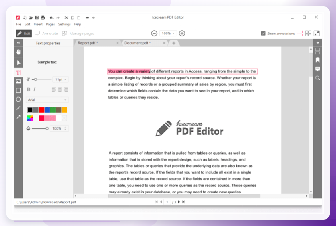Viewport: 336px width, 226px height.
Task: Switch to fit-width page view
Action: pyautogui.click(x=299, y=33)
